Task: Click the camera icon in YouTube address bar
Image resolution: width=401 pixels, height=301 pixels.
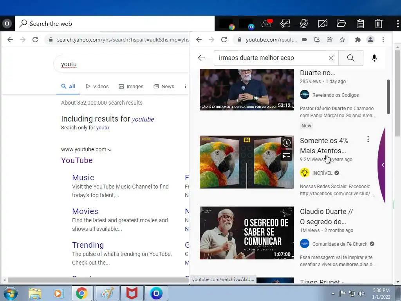Action: 305,40
